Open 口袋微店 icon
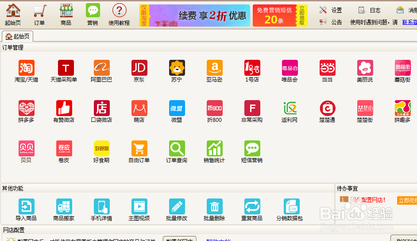Image resolution: width=417 pixels, height=241 pixels. (101, 112)
